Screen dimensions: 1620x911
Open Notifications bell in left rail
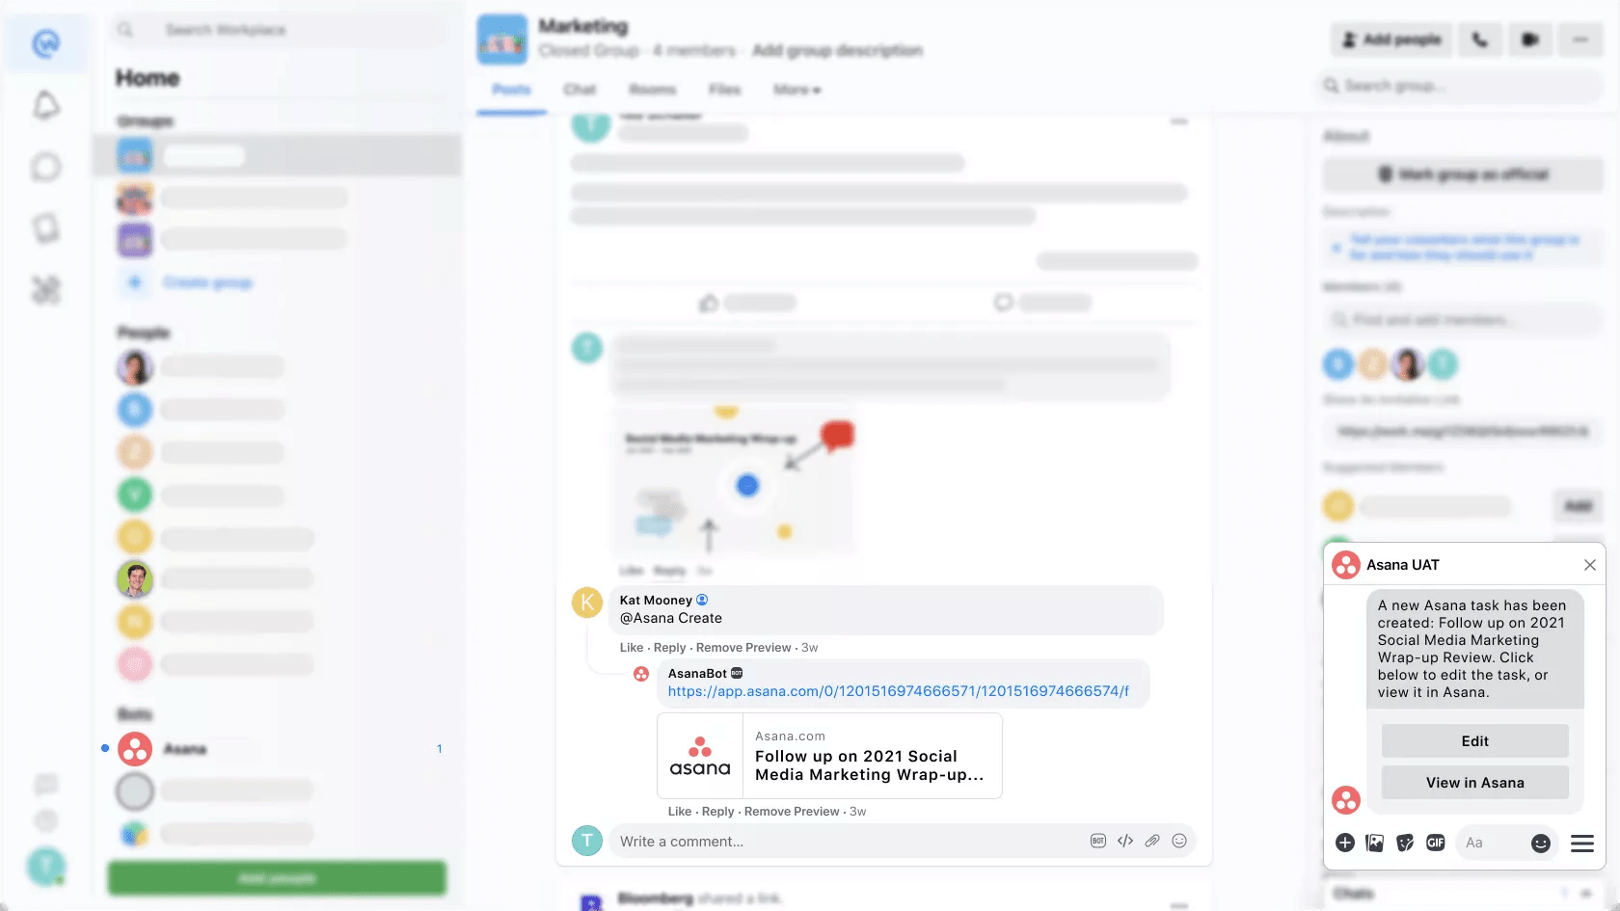coord(46,105)
